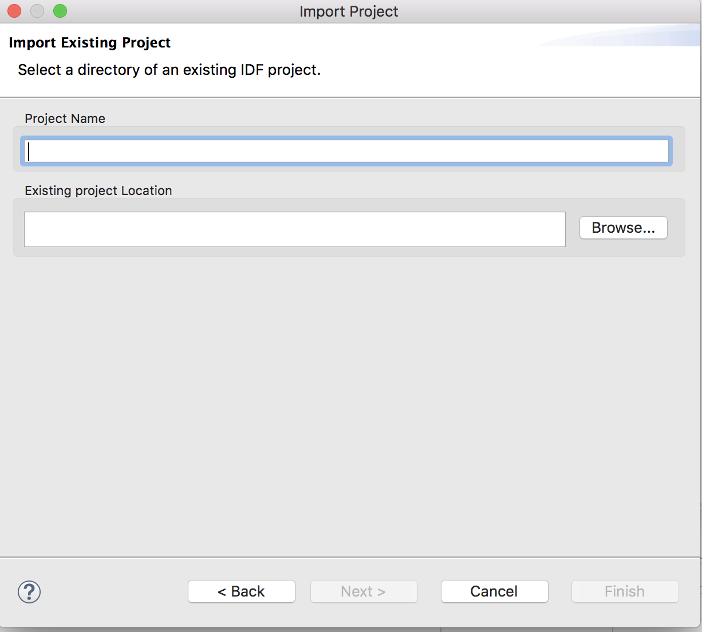Screen dimensions: 702x632
Task: Click the Import Project title bar
Action: [x=349, y=11]
